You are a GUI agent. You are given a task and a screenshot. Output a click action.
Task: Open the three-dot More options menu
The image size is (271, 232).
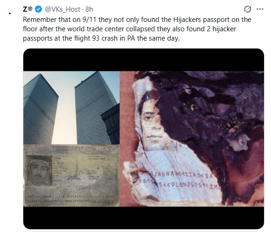(260, 9)
